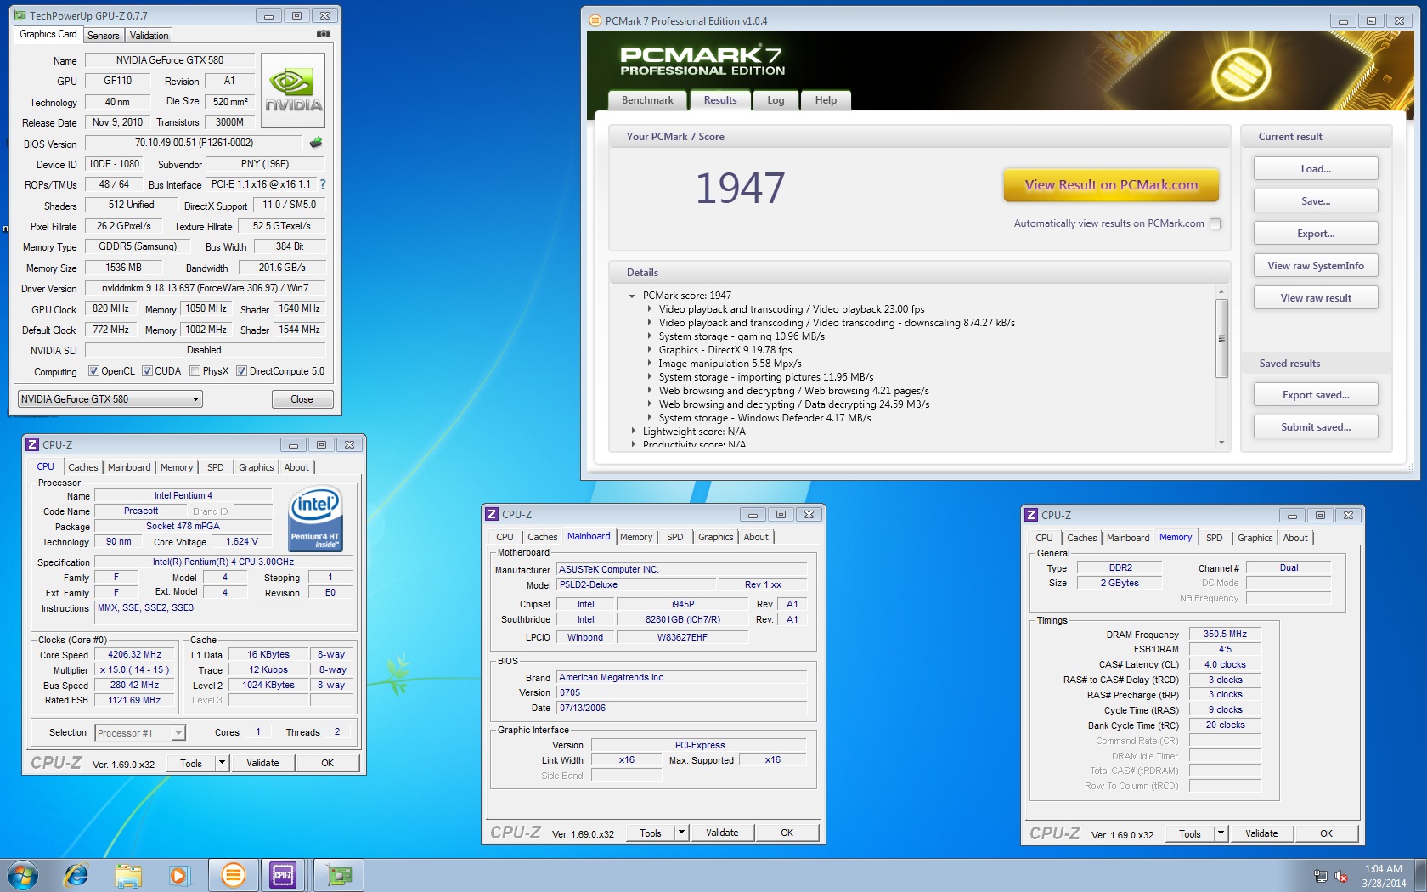
Task: Expand the Lightweight score N/A node
Action: [x=633, y=432]
